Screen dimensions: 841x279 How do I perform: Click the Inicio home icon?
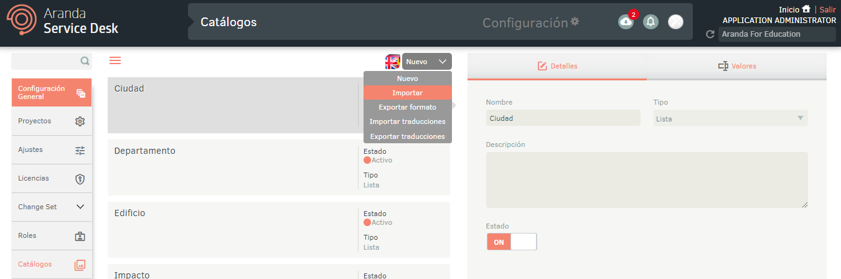(x=806, y=9)
